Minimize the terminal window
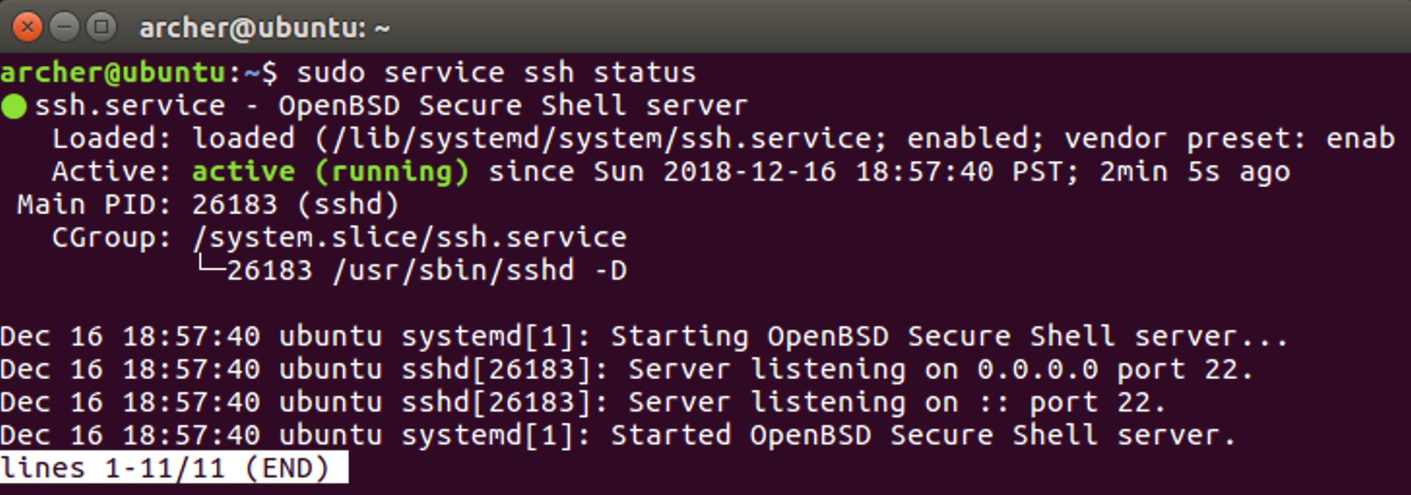Image resolution: width=1411 pixels, height=495 pixels. [x=64, y=28]
